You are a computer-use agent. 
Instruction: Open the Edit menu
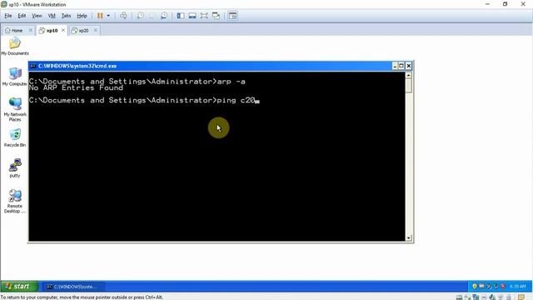click(x=22, y=16)
